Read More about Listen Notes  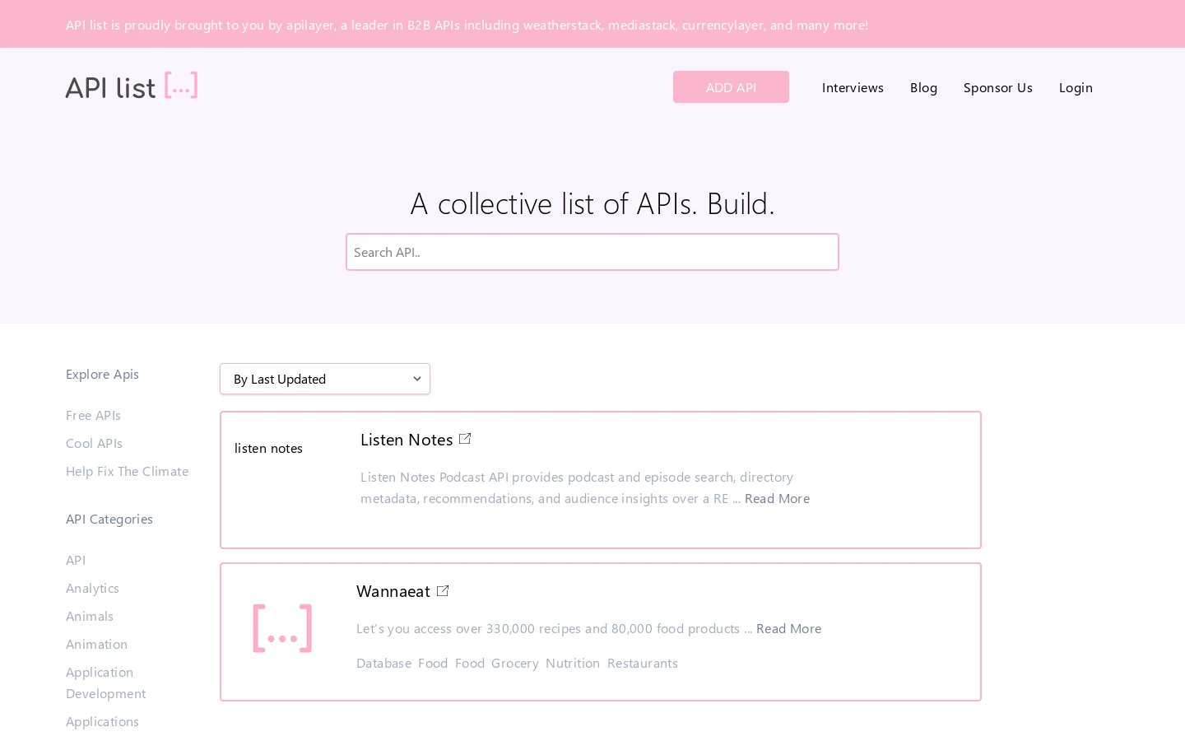(x=777, y=498)
